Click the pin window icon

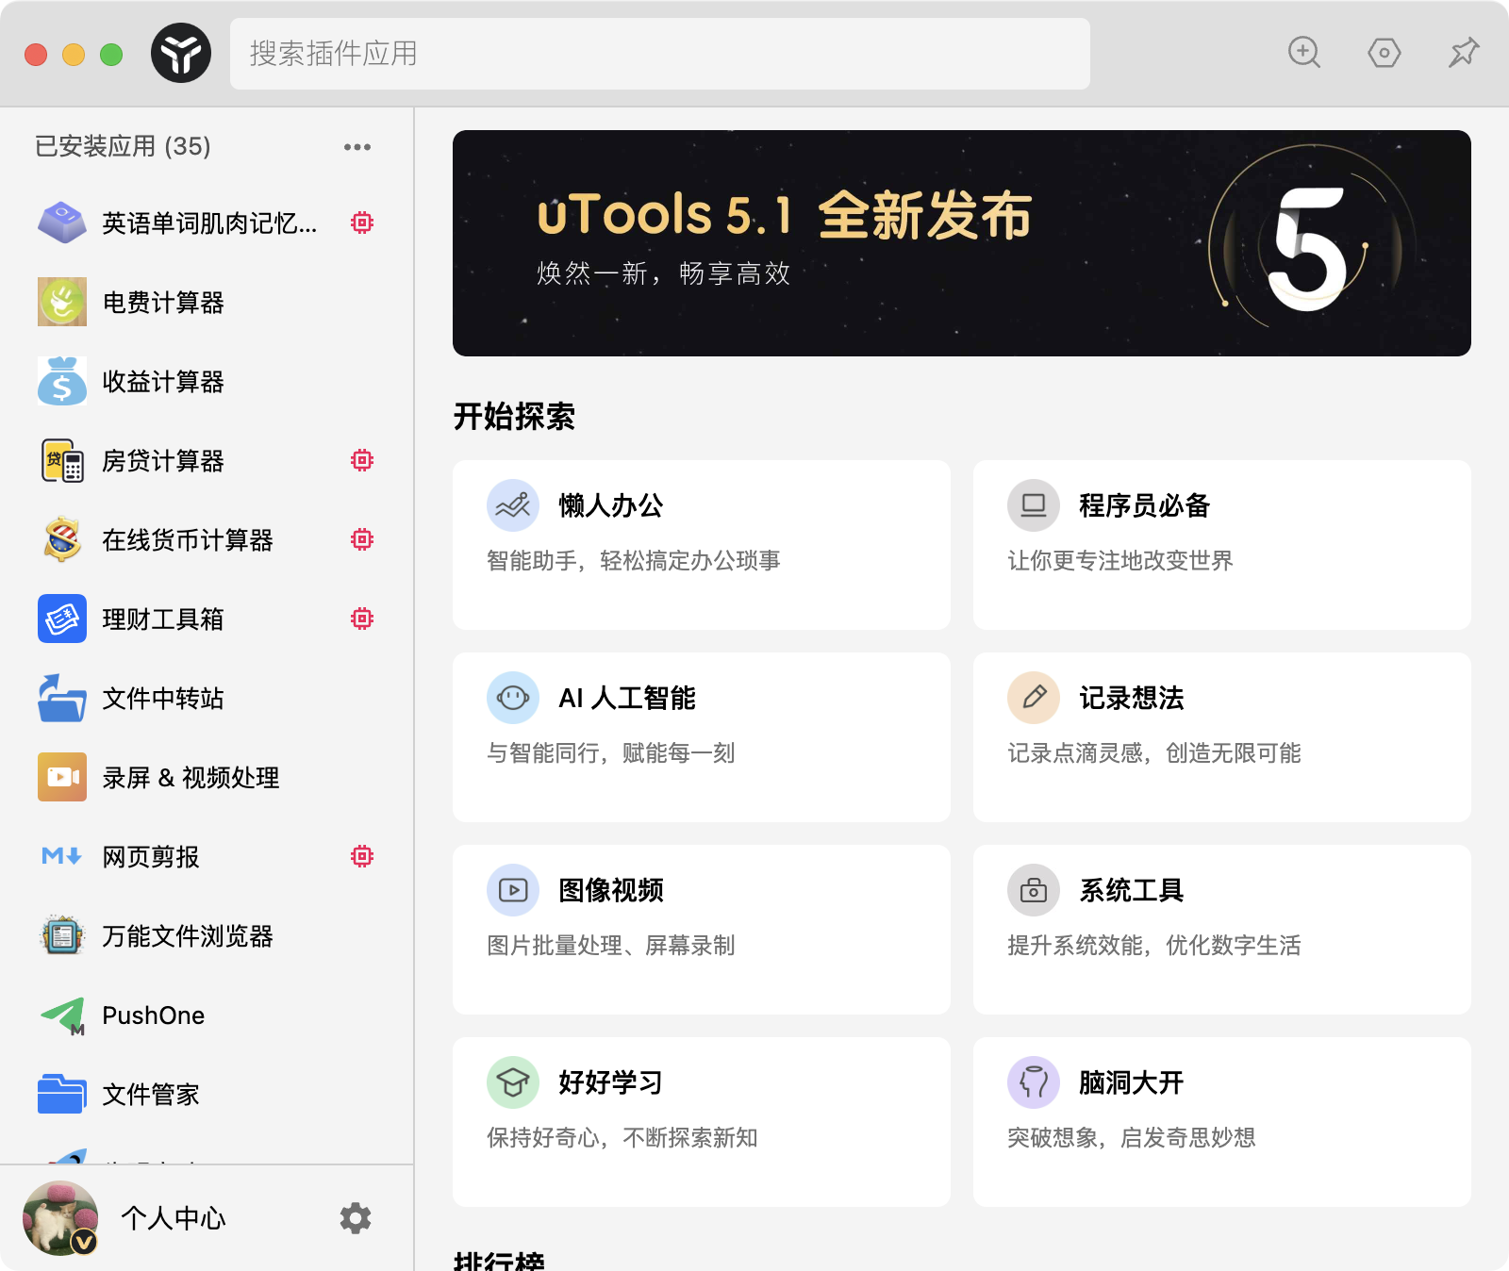click(1464, 52)
